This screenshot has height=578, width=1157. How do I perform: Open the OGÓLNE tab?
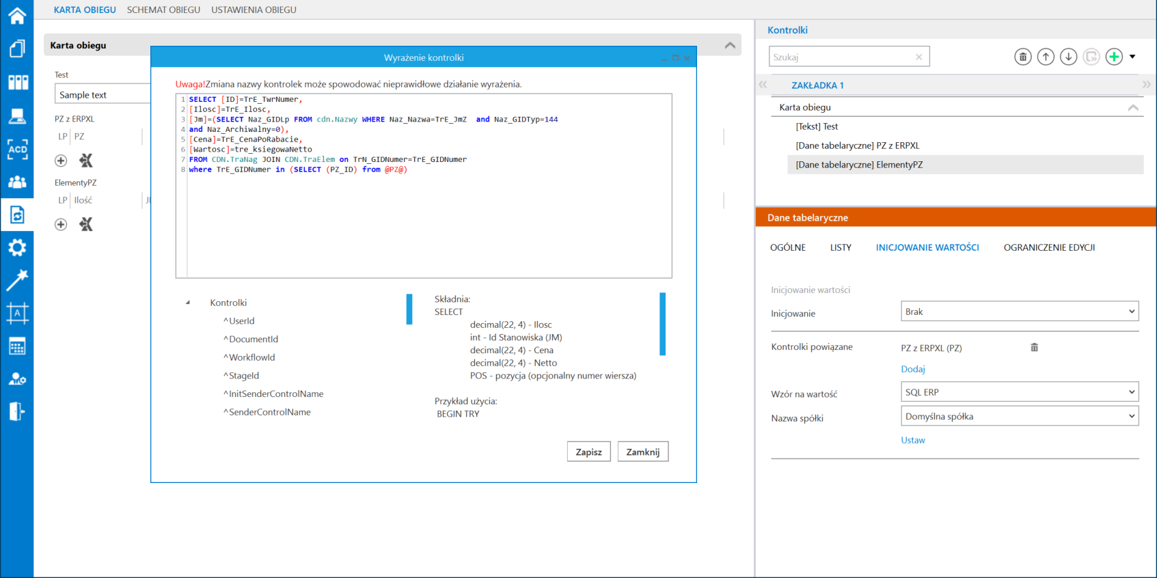pyautogui.click(x=788, y=247)
